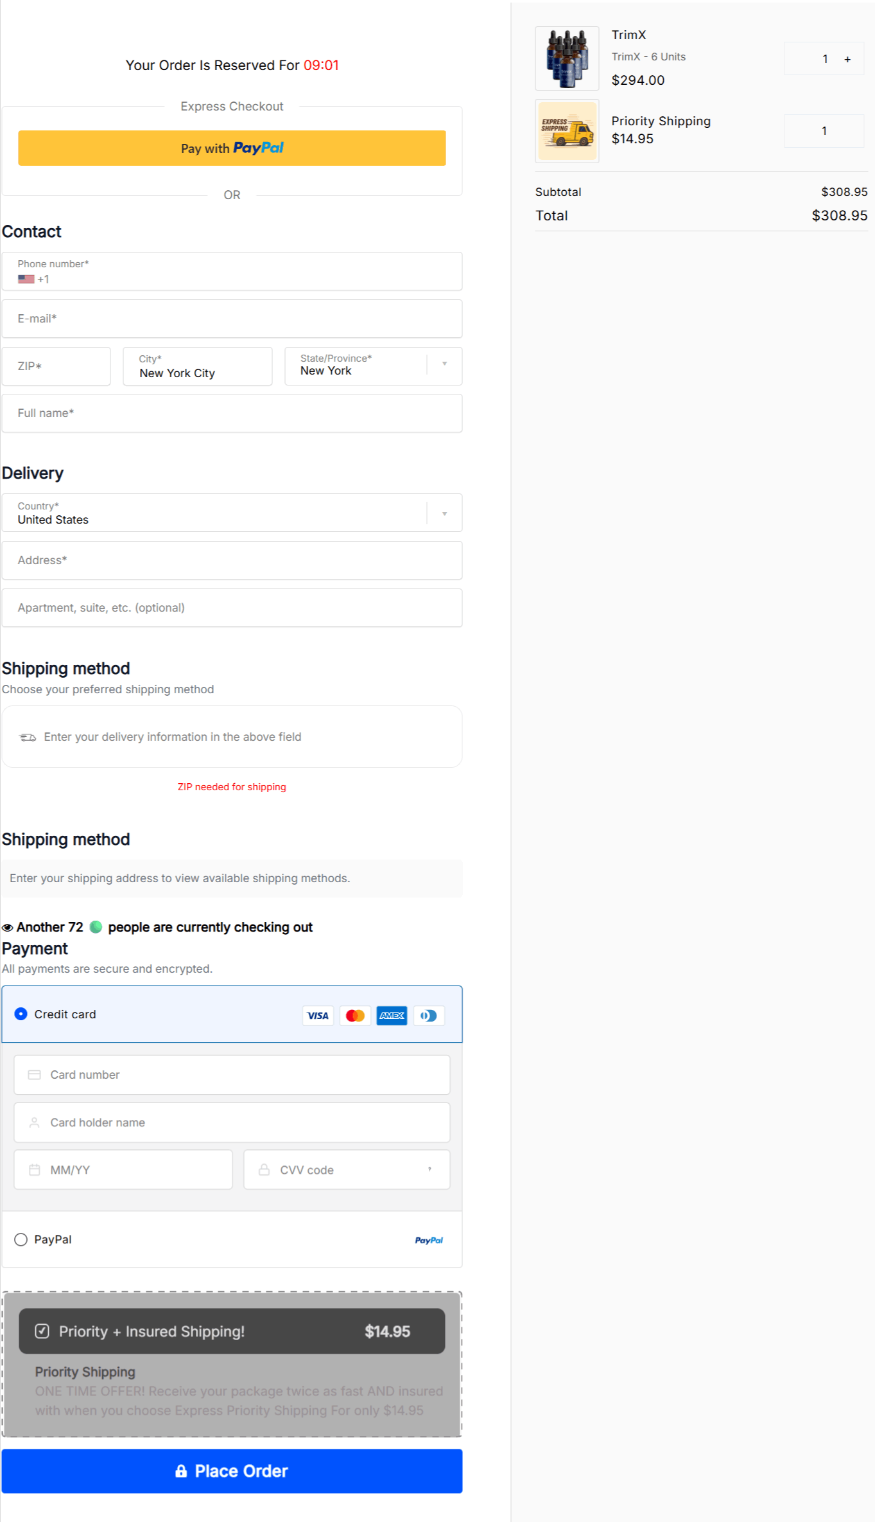Click the Apartment, suite, etc. field
The image size is (875, 1522).
point(232,608)
